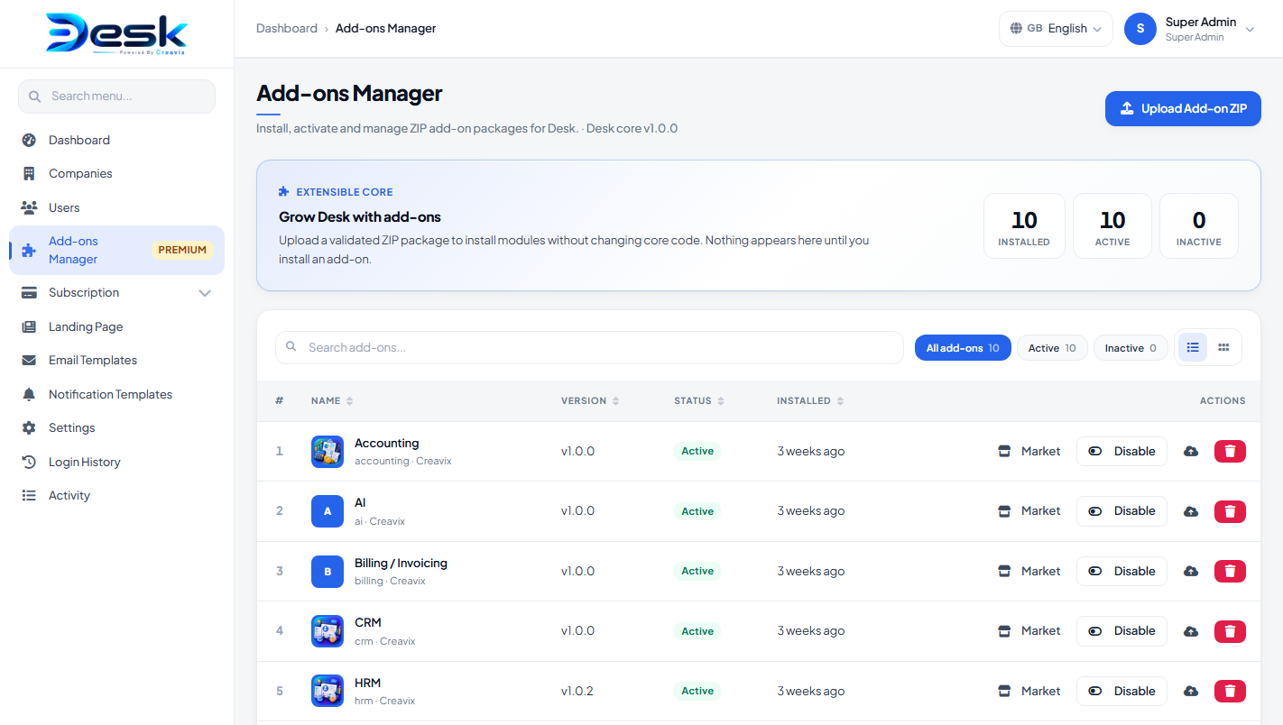
Task: Click the 0 Inactive stat card
Action: click(x=1199, y=226)
